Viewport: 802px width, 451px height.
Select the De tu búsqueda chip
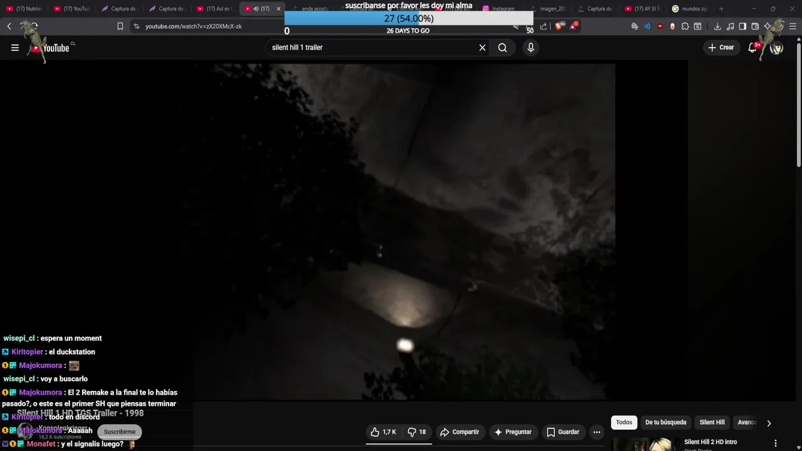click(x=665, y=422)
